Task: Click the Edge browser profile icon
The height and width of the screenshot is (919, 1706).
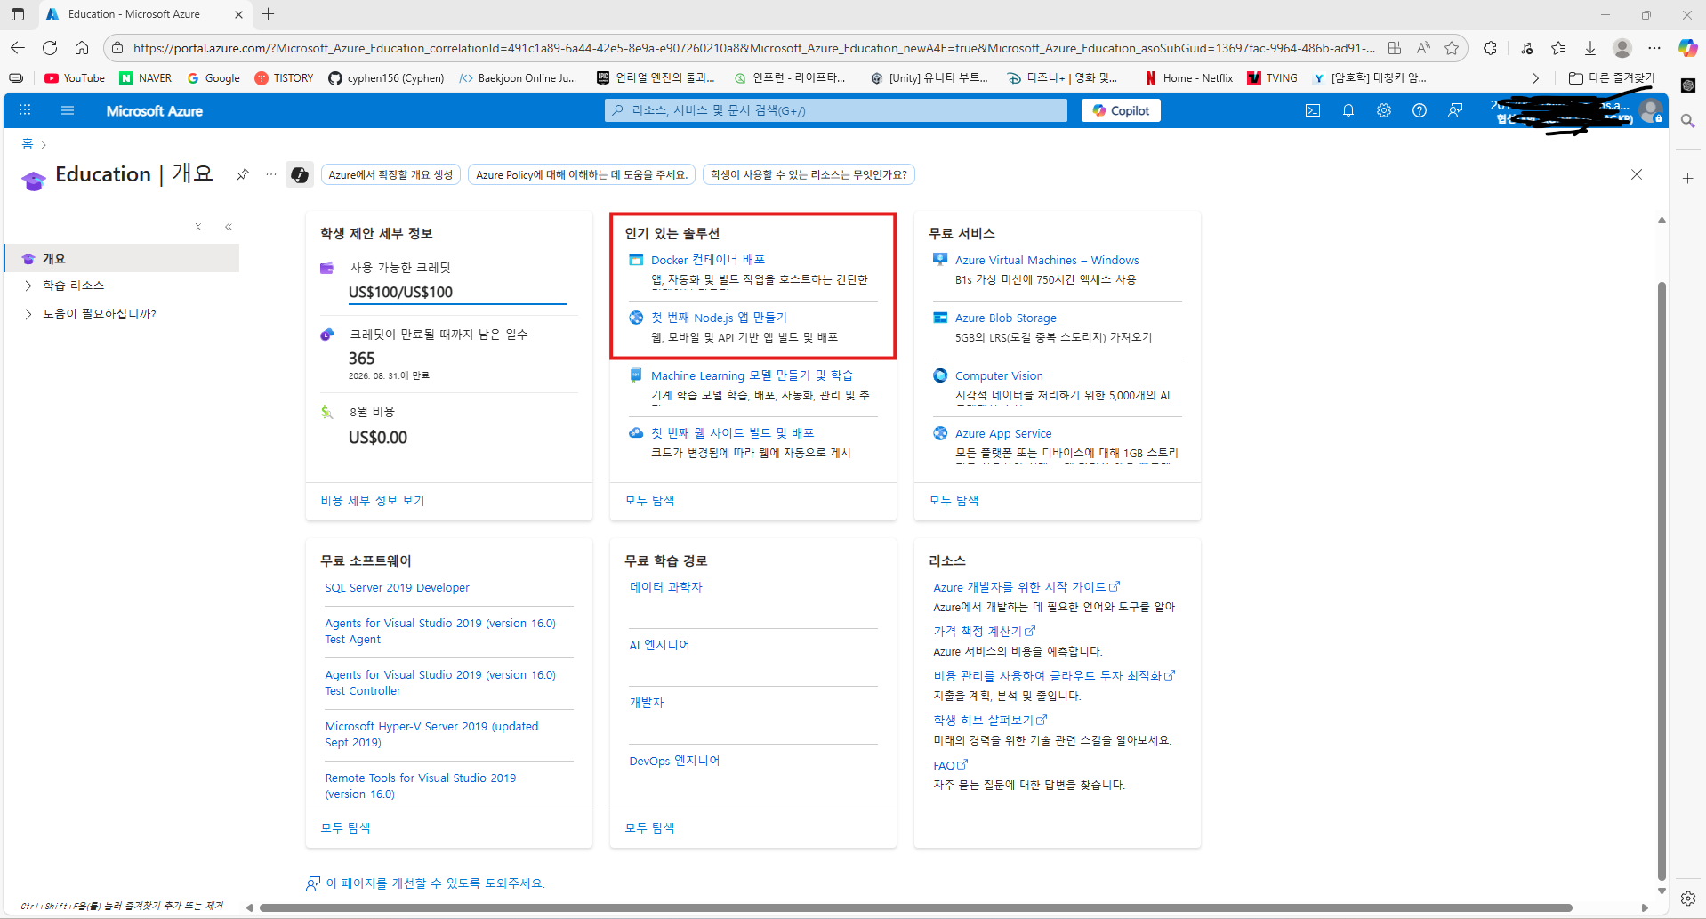Action: tap(1622, 48)
